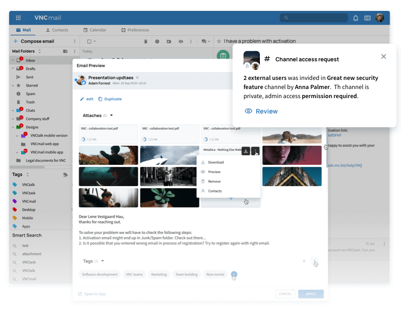Click the notification bell icon

(355, 17)
